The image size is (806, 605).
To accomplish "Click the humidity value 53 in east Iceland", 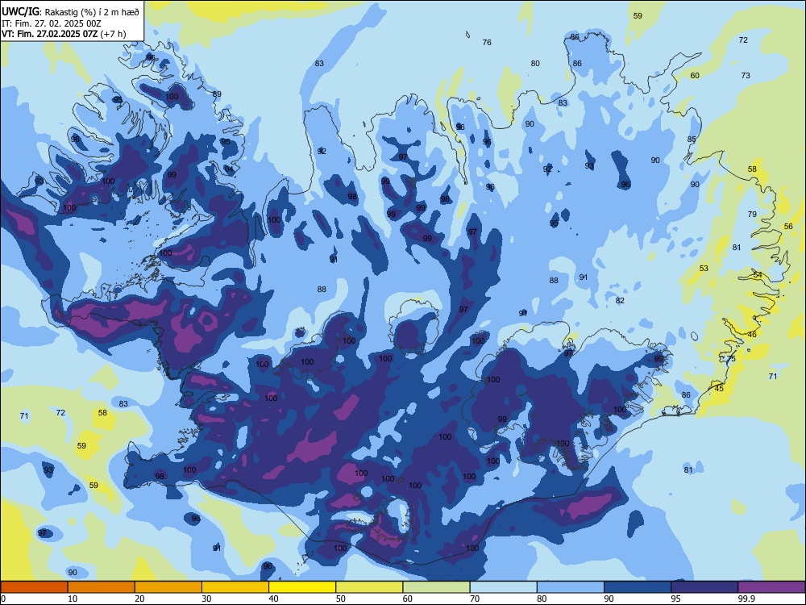I will 704,268.
